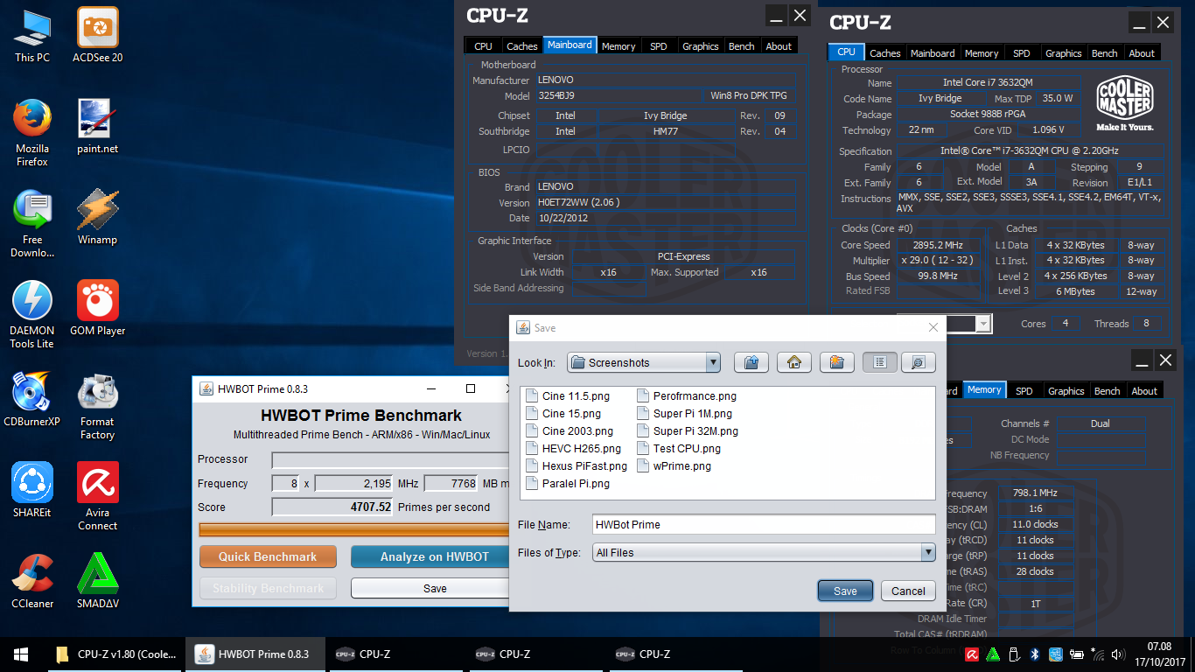Select the Test CPU.png file
Image resolution: width=1195 pixels, height=672 pixels.
point(680,449)
